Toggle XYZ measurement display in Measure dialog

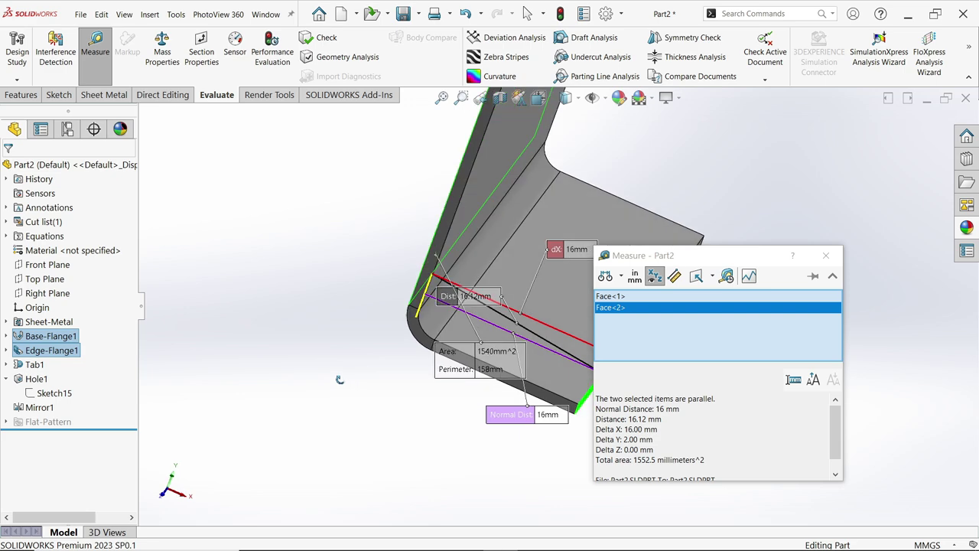coord(655,276)
